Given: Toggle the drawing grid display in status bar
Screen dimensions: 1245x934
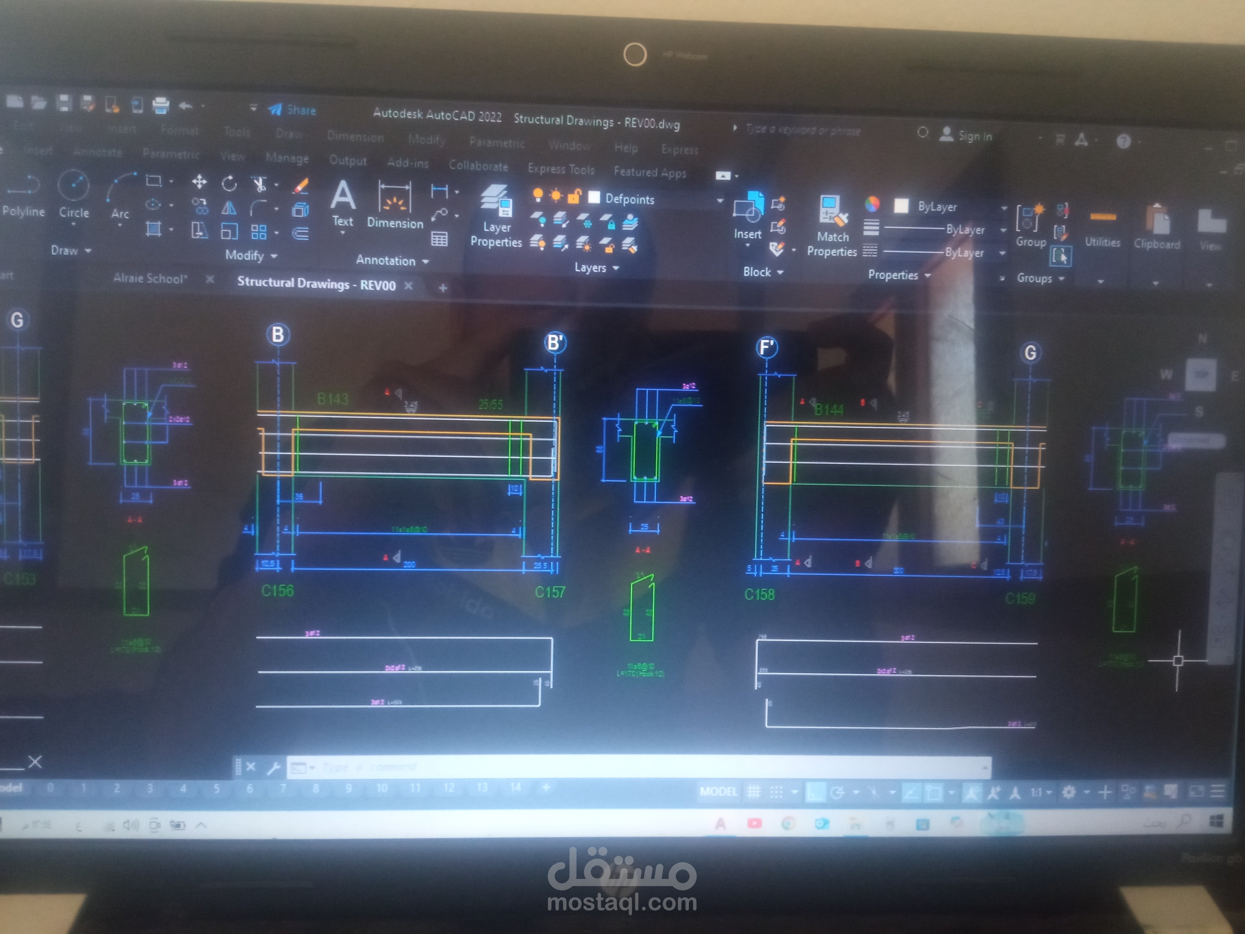Looking at the screenshot, I should [x=753, y=792].
